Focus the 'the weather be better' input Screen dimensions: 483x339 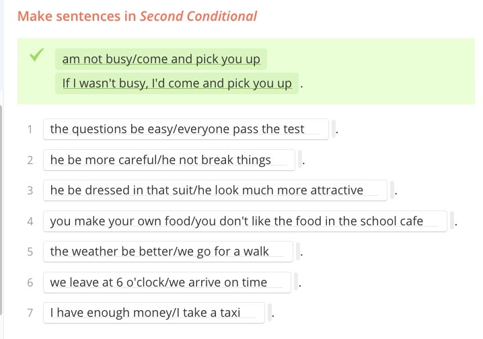[168, 252]
